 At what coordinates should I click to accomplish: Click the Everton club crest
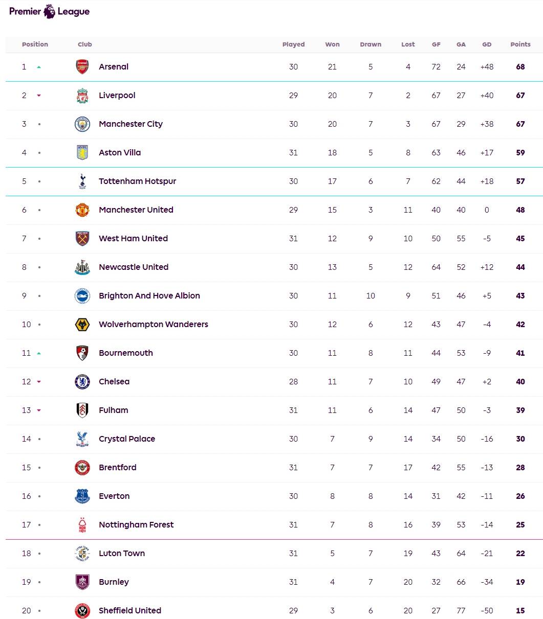(x=82, y=496)
